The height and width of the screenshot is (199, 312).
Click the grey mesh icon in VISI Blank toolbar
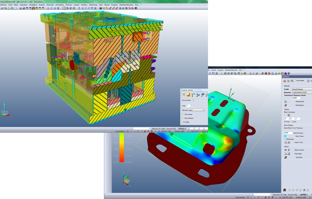click(x=288, y=81)
